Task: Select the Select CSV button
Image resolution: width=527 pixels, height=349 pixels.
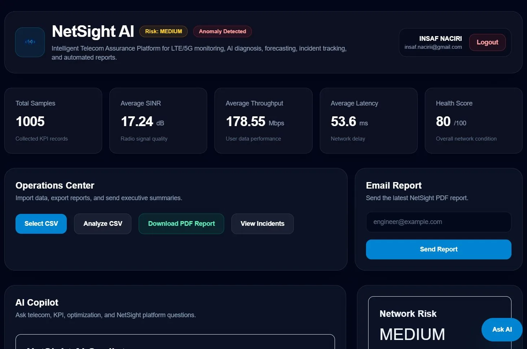Action: [41, 224]
